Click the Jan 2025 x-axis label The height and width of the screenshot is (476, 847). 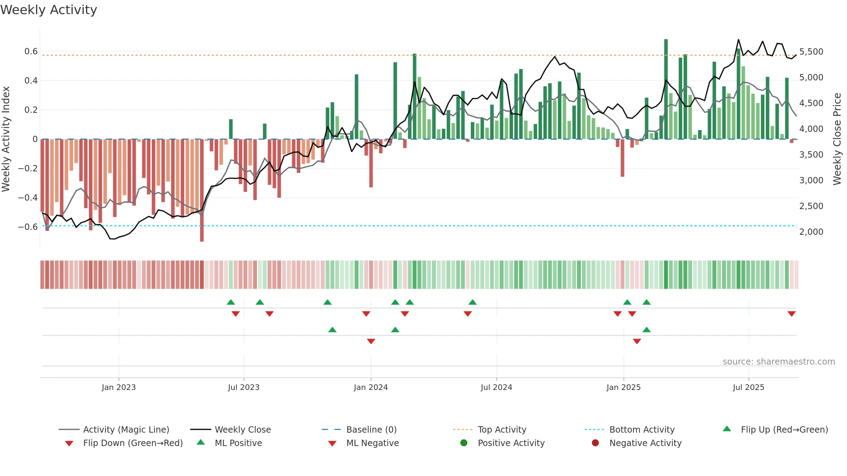(623, 387)
